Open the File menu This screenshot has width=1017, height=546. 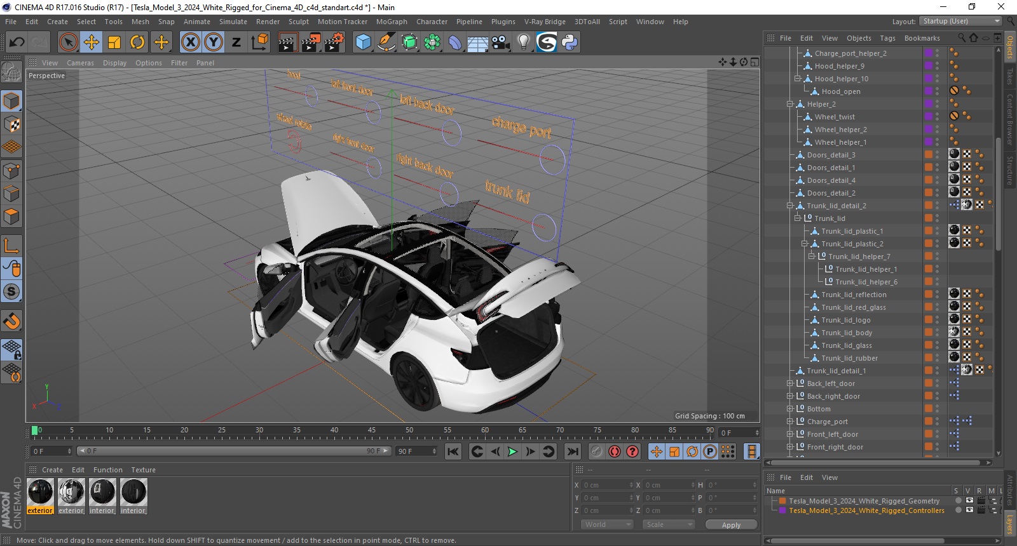(11, 22)
